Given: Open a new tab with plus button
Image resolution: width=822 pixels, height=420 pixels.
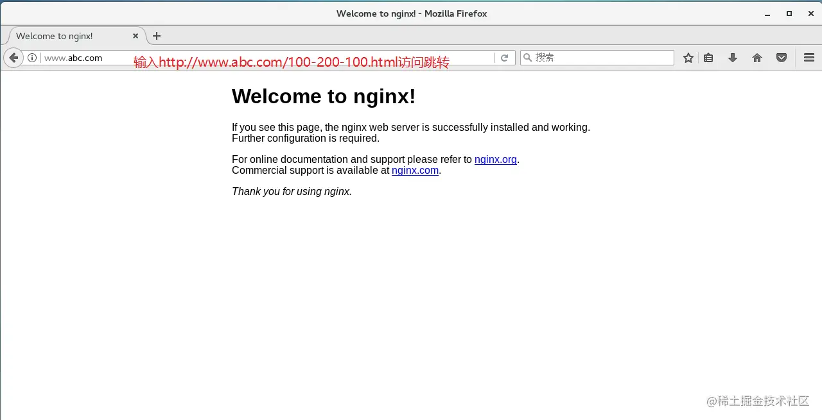Looking at the screenshot, I should pos(157,36).
